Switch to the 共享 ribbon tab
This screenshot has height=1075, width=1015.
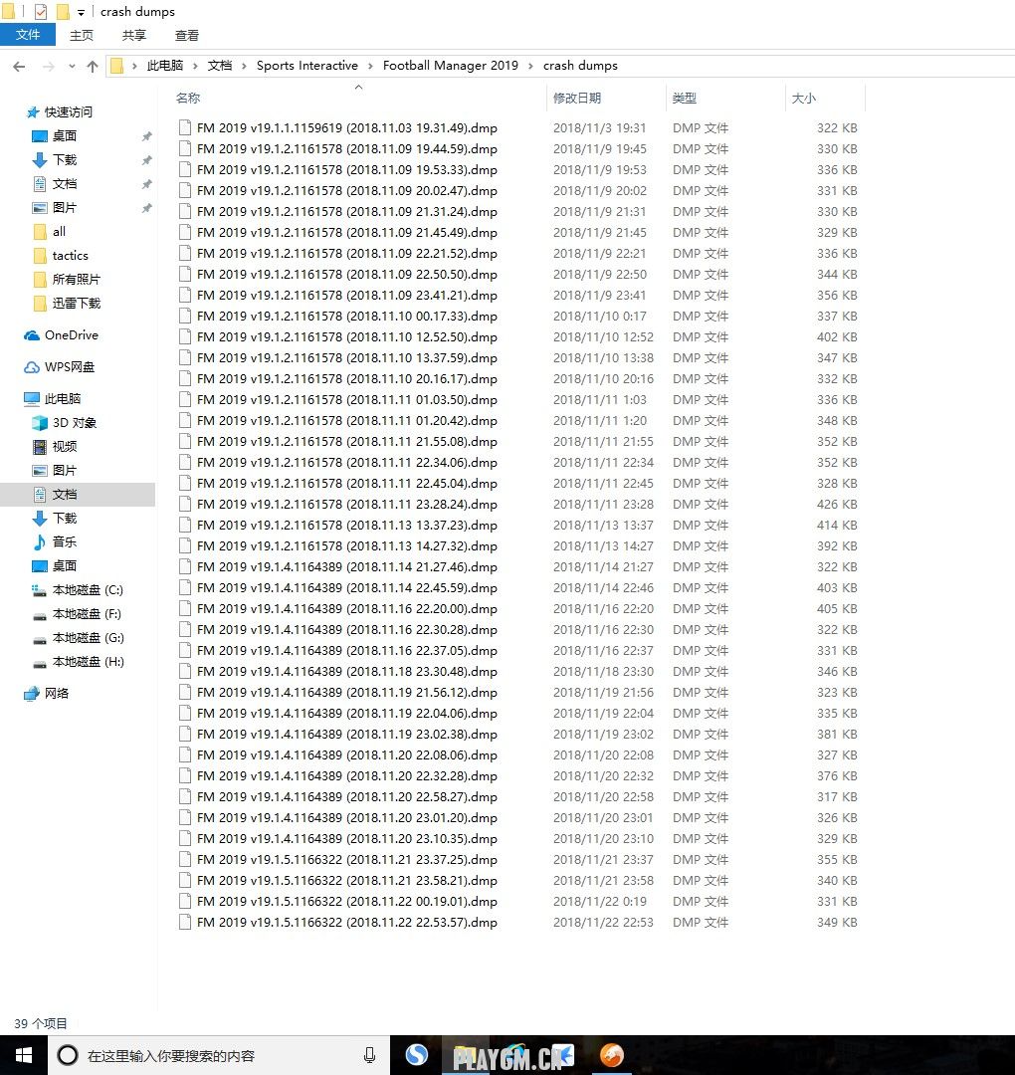tap(133, 35)
